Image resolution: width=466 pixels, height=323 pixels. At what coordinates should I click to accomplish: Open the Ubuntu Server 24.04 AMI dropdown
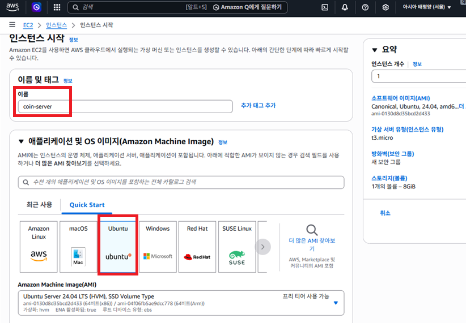click(181, 303)
